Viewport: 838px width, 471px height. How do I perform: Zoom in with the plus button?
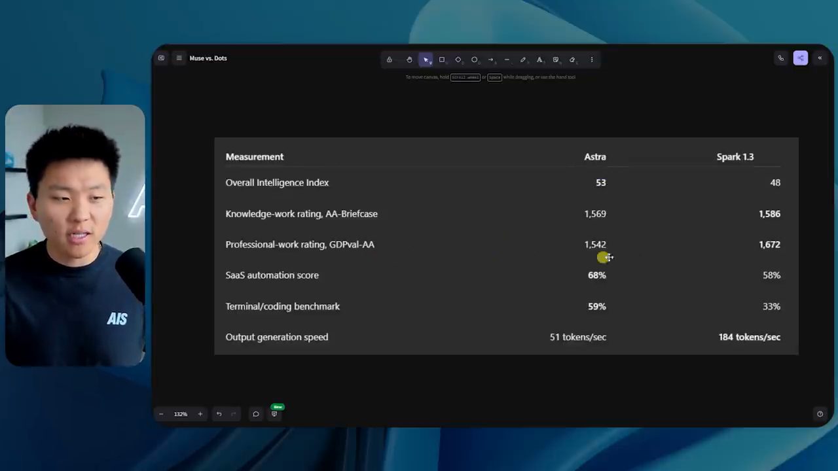(200, 414)
